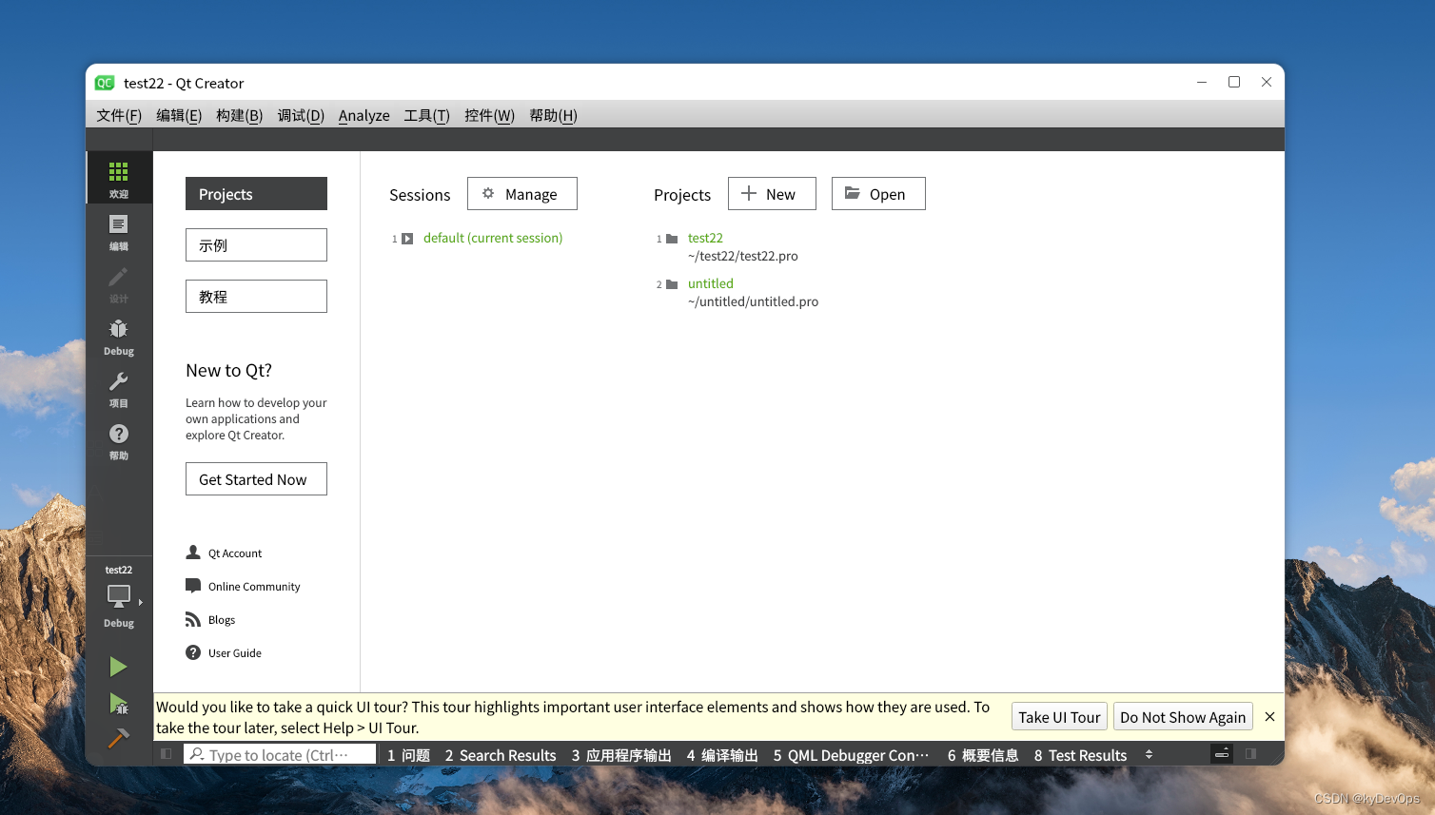Open the 3 应用程序输出 output pane
The height and width of the screenshot is (815, 1435).
pos(621,755)
